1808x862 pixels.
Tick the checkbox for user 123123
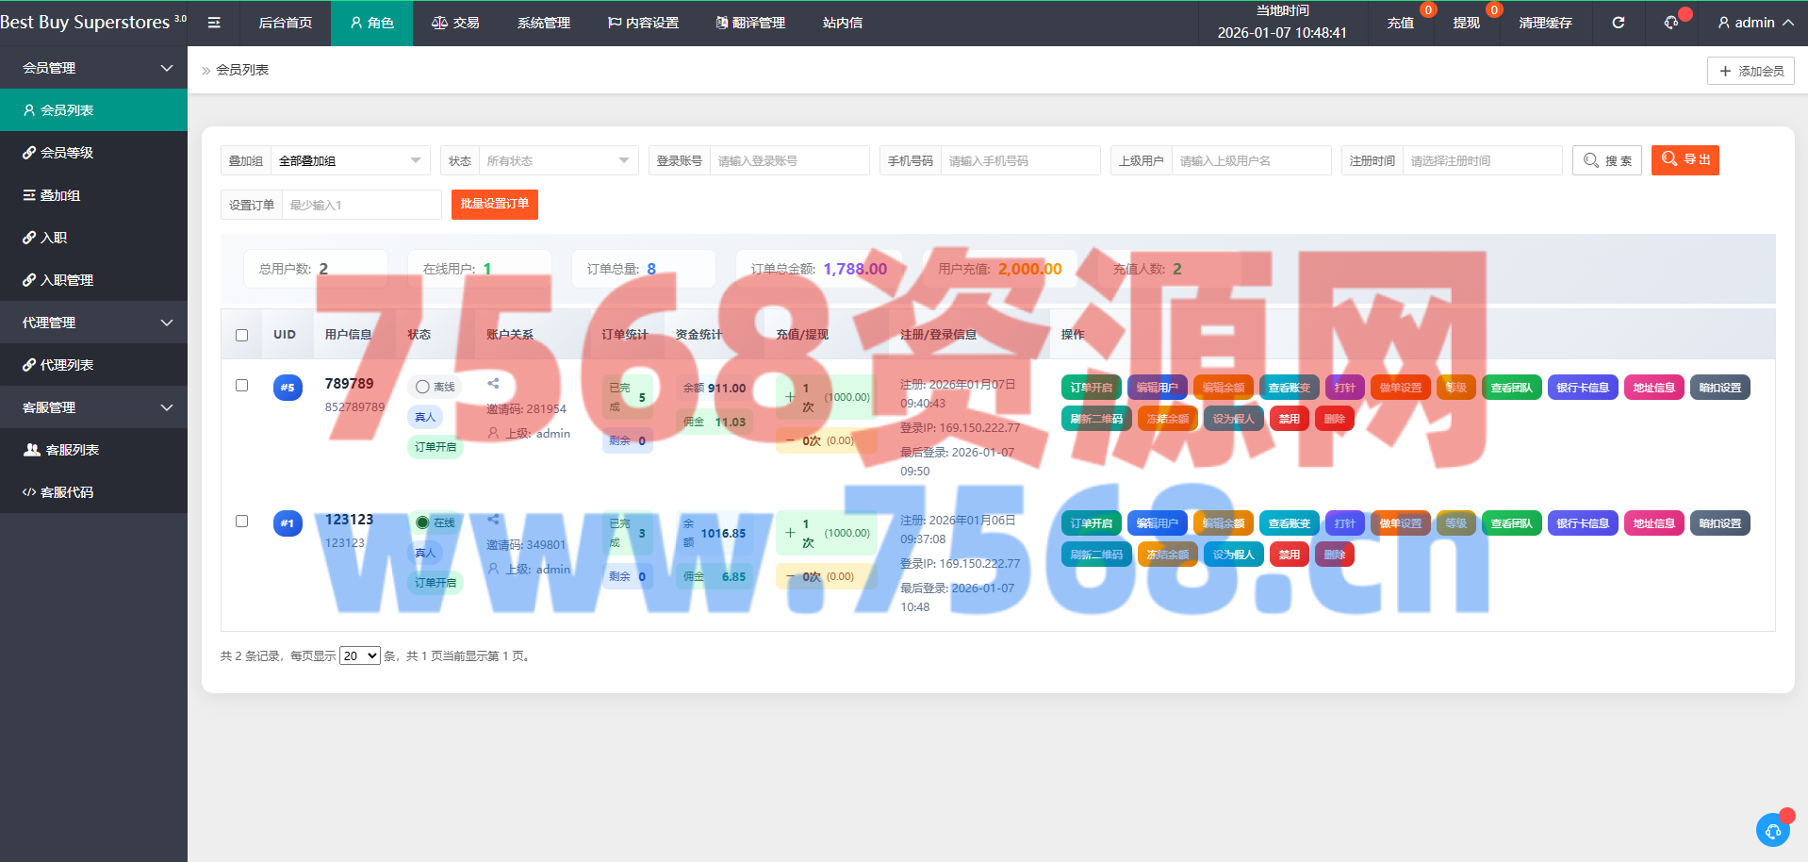click(242, 522)
